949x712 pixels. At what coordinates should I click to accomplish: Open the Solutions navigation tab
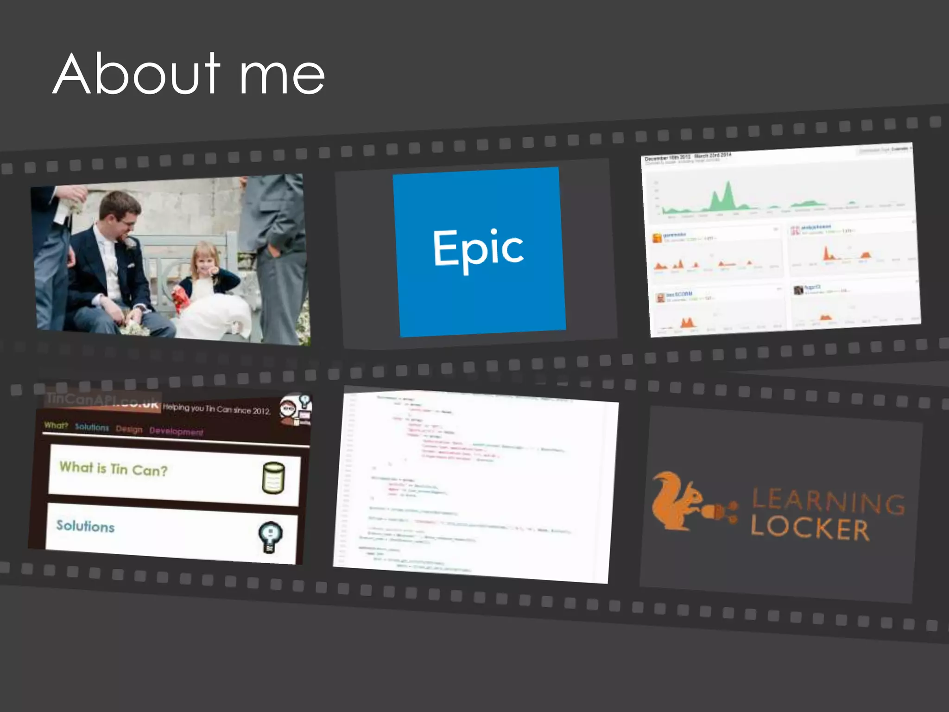point(92,427)
